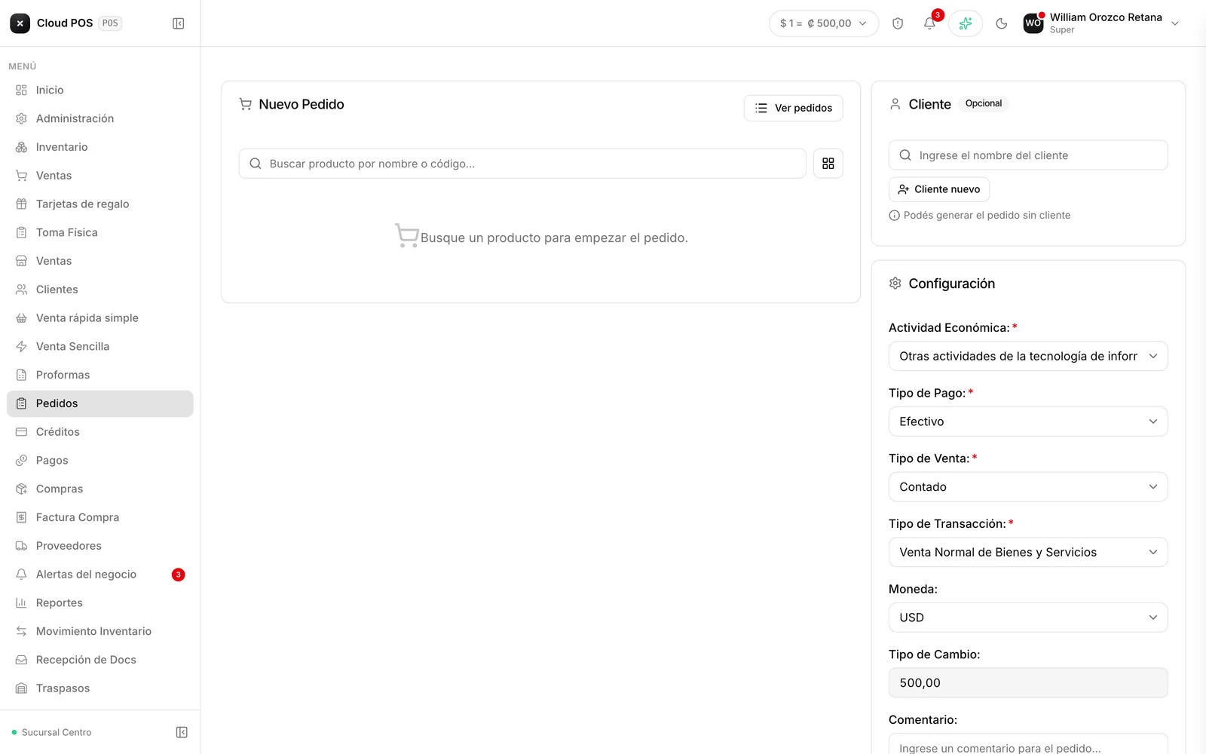1206x754 pixels.
Task: Open the Moneda USD dropdown
Action: (x=1028, y=618)
